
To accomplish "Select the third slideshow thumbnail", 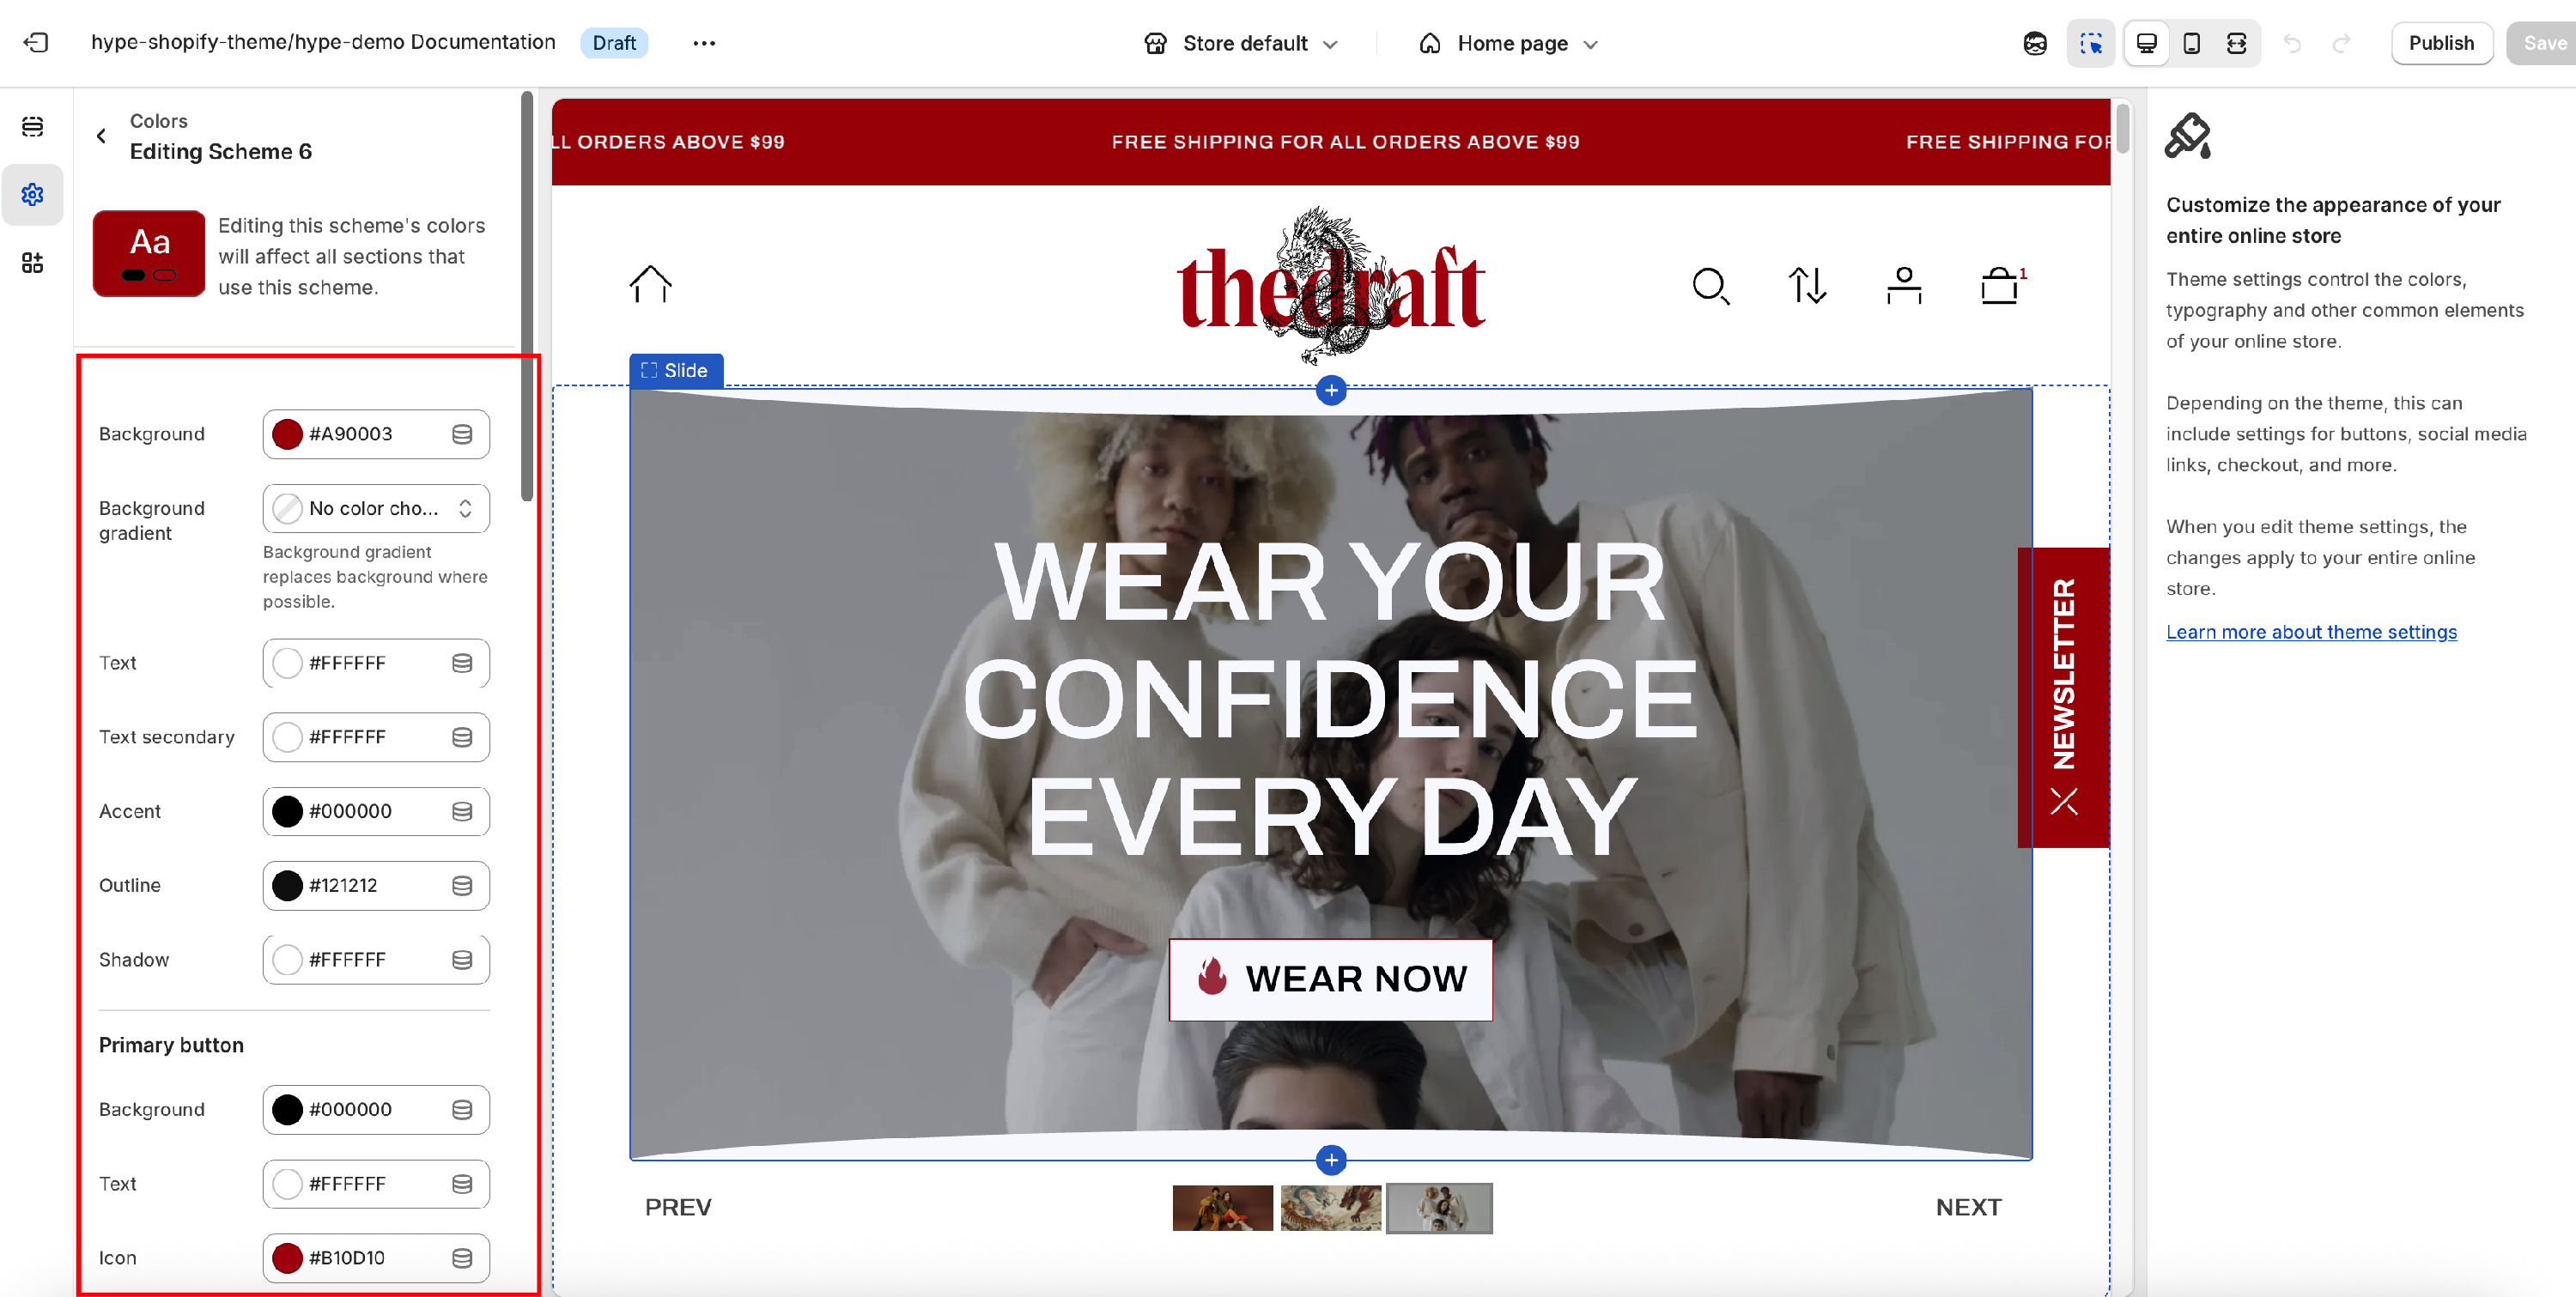I will pos(1439,1208).
